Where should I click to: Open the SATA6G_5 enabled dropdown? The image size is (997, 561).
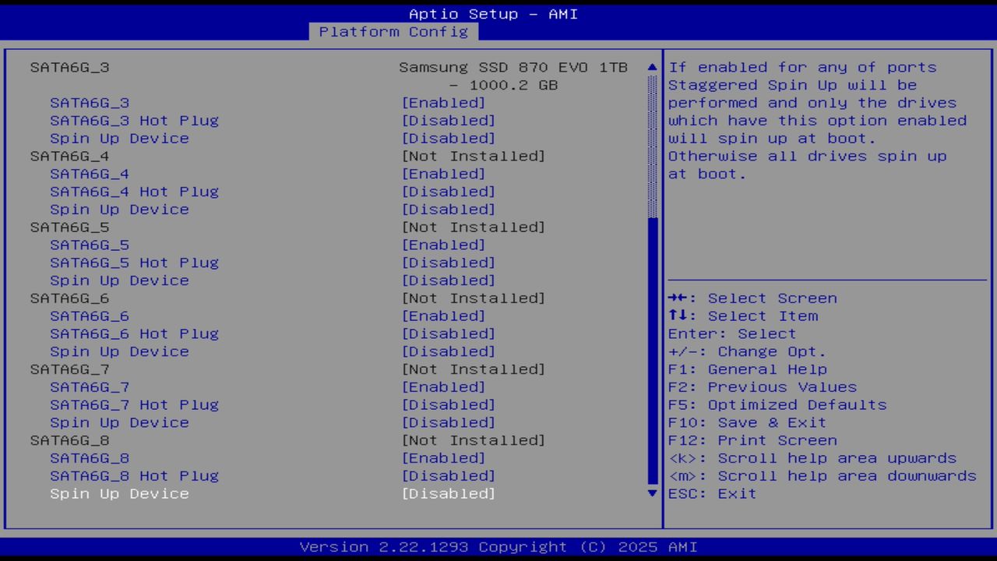[90, 245]
